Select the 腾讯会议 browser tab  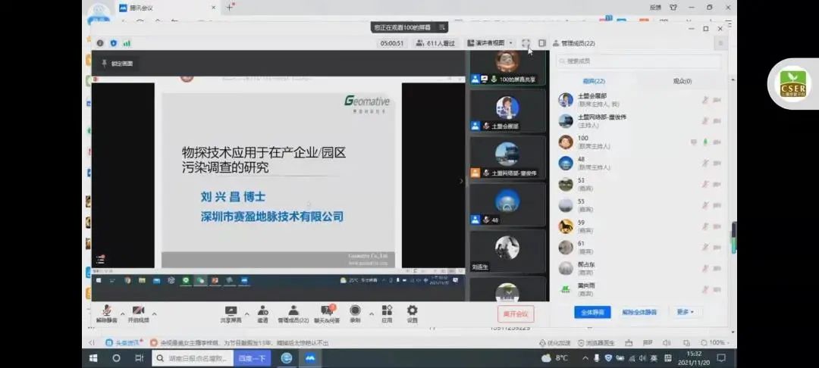coord(167,8)
